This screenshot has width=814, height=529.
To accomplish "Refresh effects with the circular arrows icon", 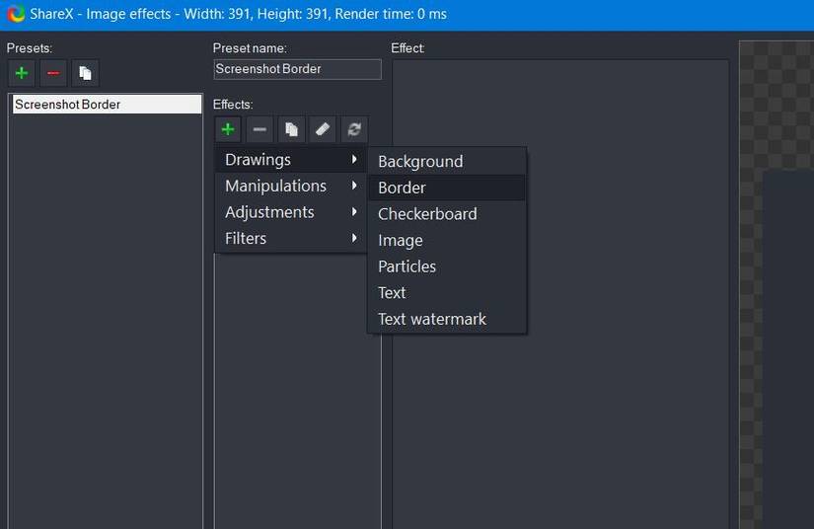I will pyautogui.click(x=354, y=129).
